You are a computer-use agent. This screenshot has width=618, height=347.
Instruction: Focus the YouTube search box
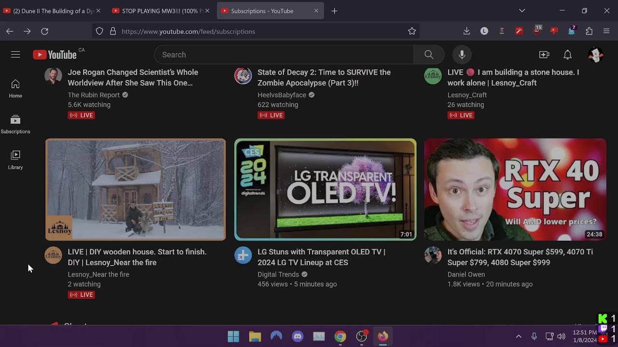(x=284, y=54)
